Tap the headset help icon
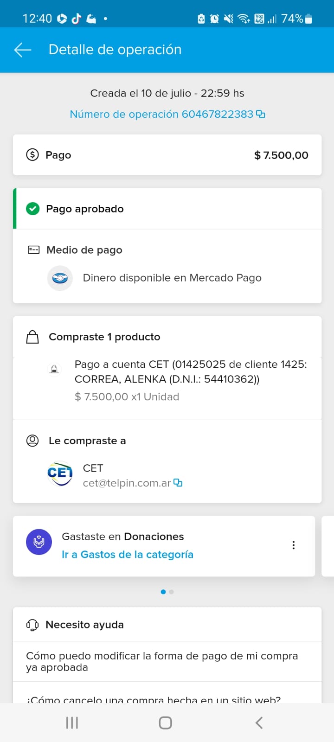Screen dimensions: 334x742 pyautogui.click(x=32, y=625)
